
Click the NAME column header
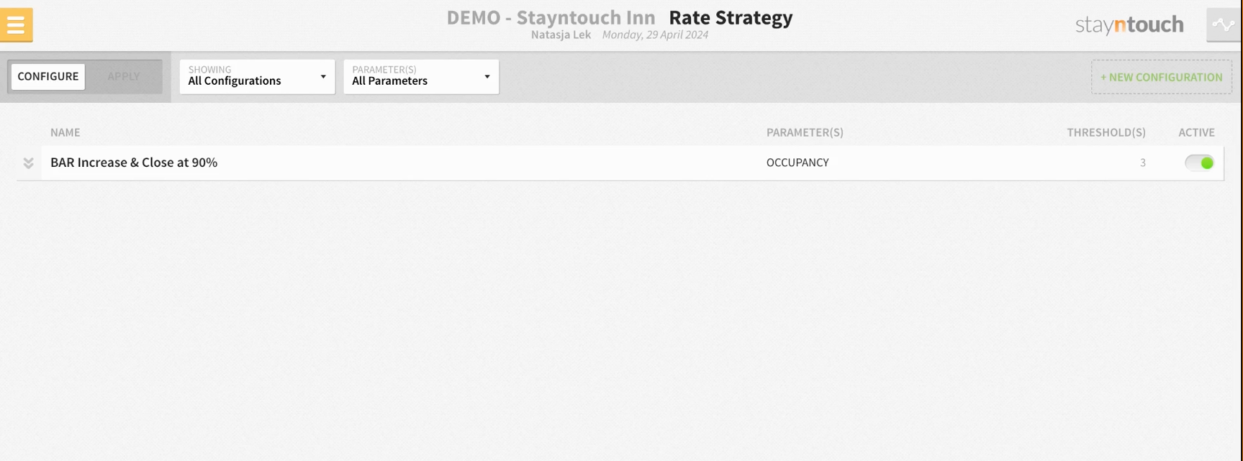click(x=65, y=132)
